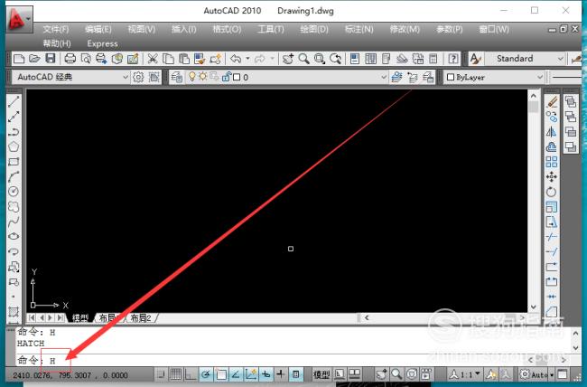
Task: Toggle Grid display in status bar
Action: pyautogui.click(x=175, y=374)
